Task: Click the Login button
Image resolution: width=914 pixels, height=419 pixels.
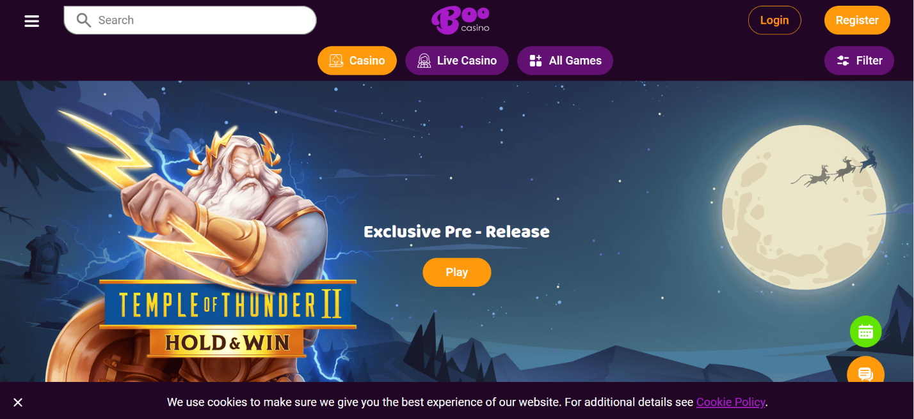Action: [774, 20]
